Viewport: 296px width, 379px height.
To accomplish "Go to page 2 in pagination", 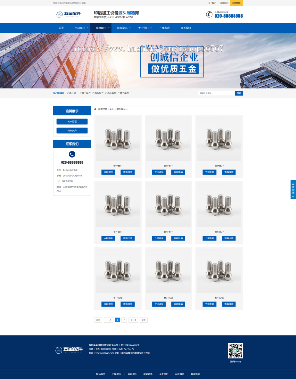I will click(x=124, y=320).
